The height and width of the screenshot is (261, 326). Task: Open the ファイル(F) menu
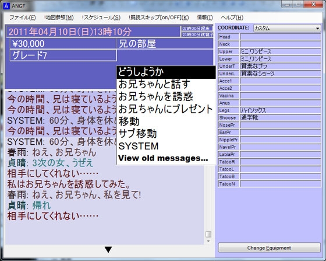pyautogui.click(x=22, y=18)
